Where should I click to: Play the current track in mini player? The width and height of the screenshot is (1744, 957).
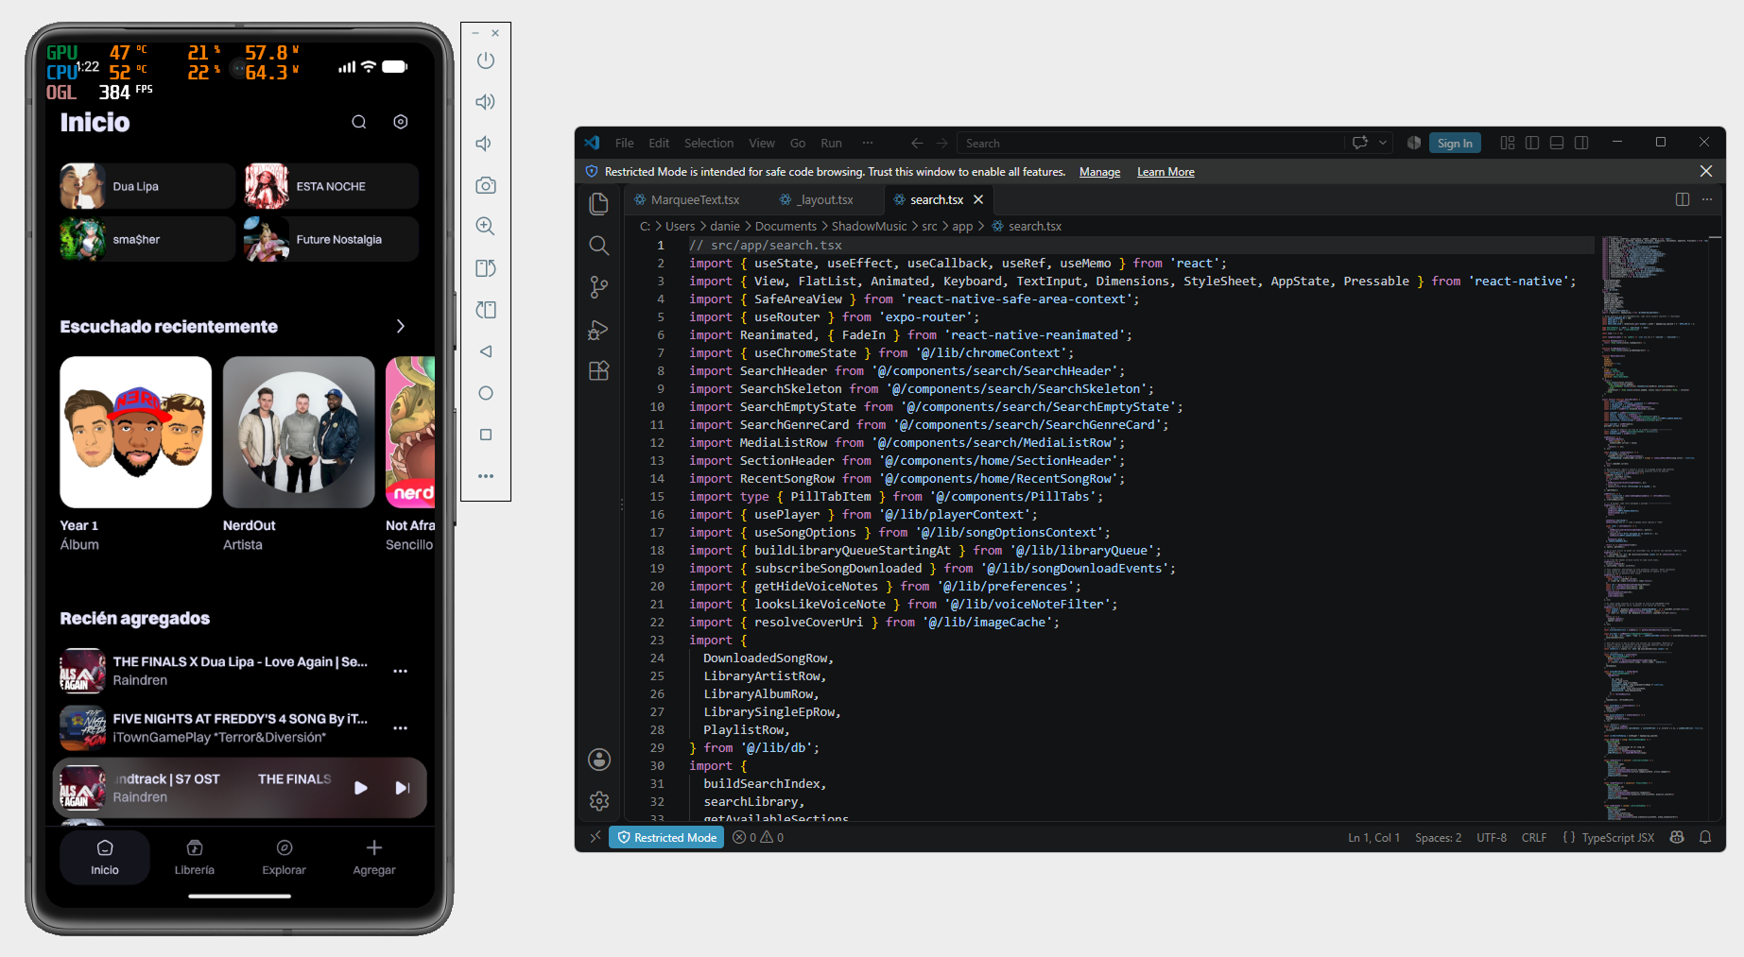pyautogui.click(x=361, y=788)
